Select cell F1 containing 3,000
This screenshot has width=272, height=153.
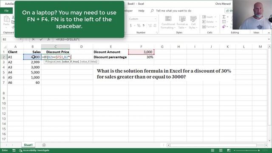[x=141, y=52]
